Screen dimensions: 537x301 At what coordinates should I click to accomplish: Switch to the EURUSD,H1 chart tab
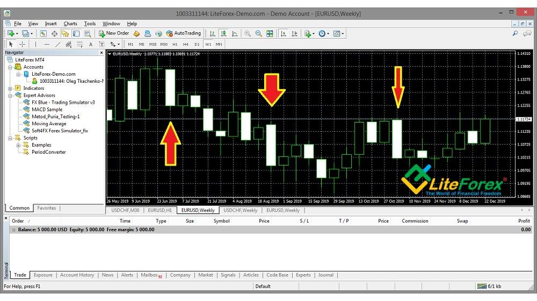point(161,210)
